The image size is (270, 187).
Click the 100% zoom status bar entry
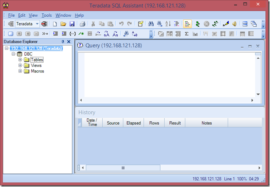pos(242,179)
